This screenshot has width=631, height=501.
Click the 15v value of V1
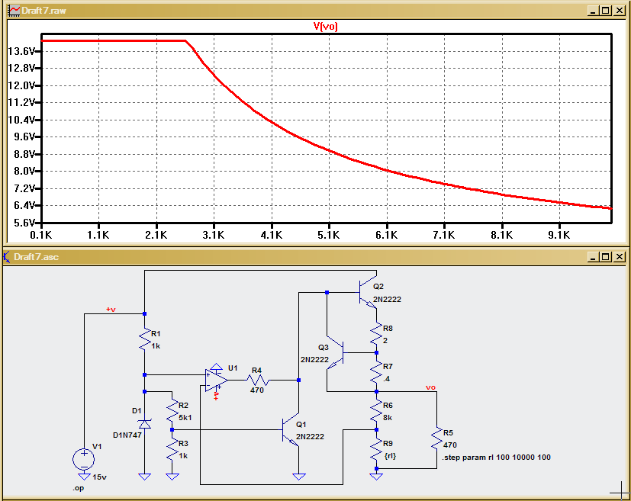point(99,477)
